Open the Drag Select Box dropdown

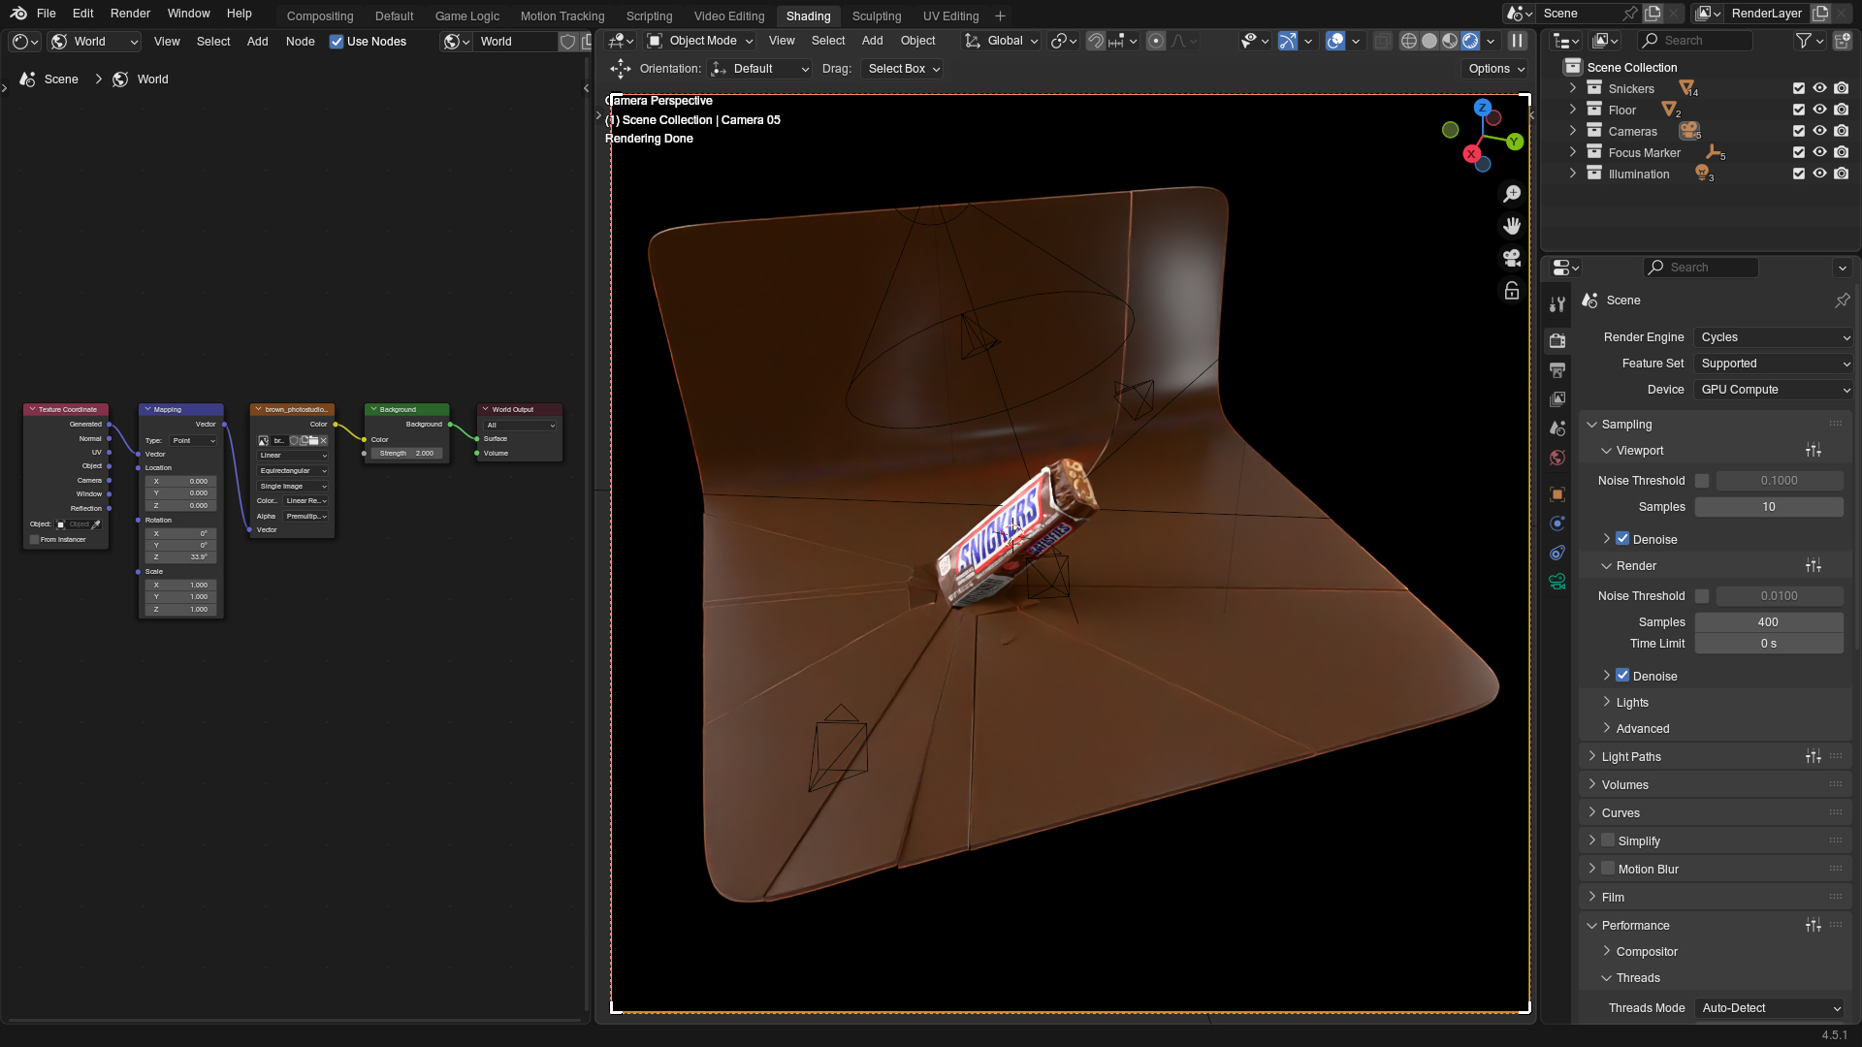pyautogui.click(x=902, y=69)
